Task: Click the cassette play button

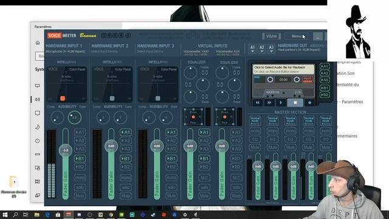Action: pos(281,103)
